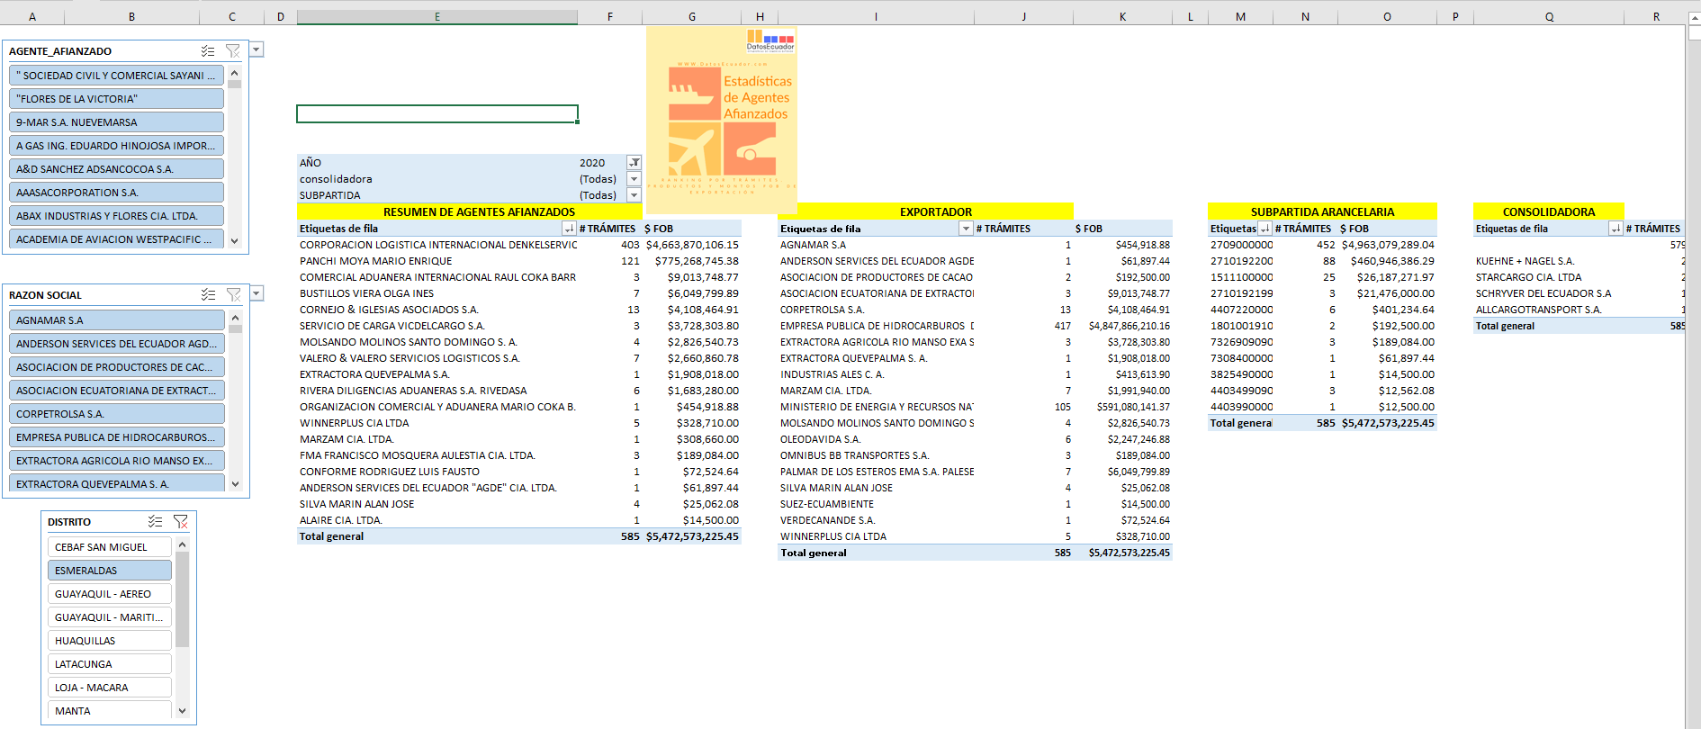Select A&D SANCHEZ ADSANCOCOA S.A. agent
This screenshot has width=1701, height=729.
116,169
